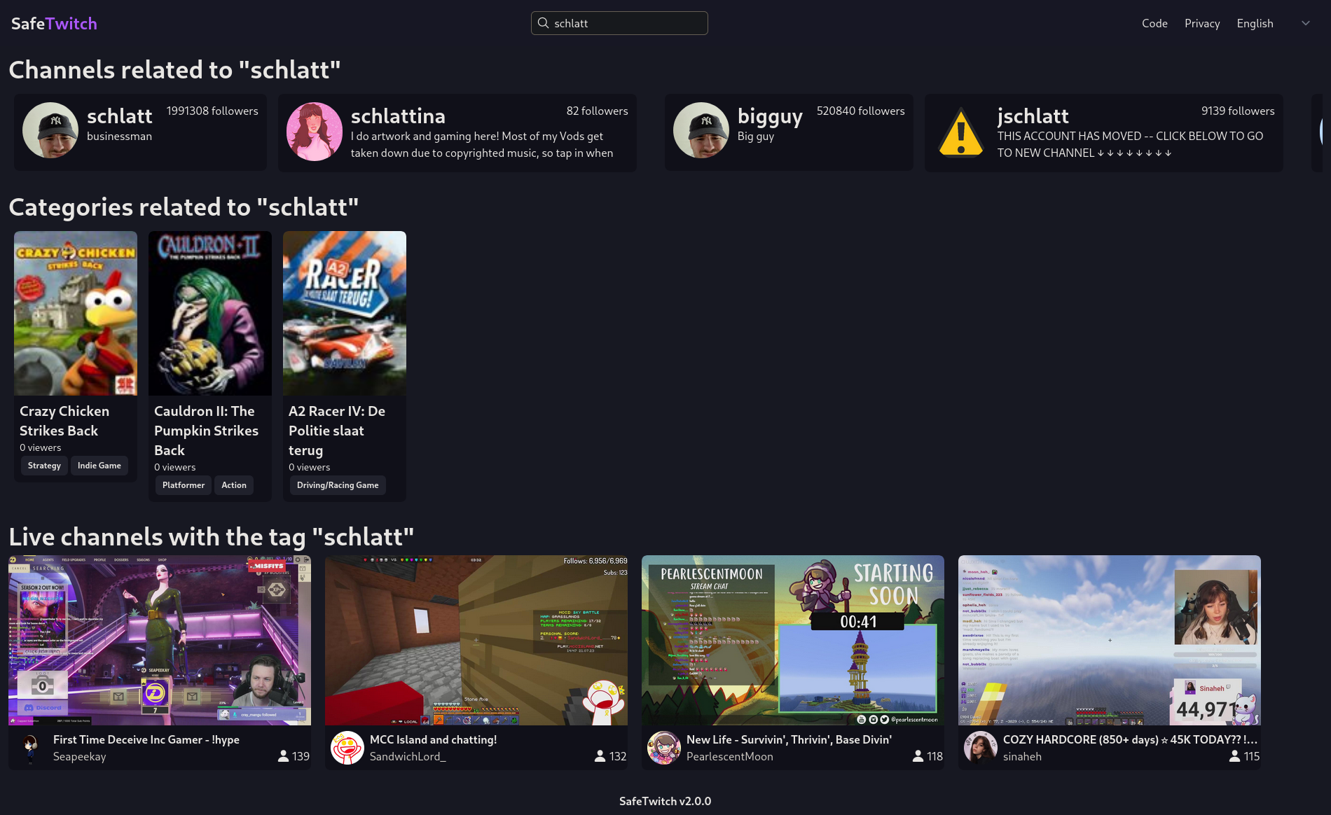
Task: Open sinaheh Cozy Hardcore stream preview
Action: click(x=1110, y=640)
